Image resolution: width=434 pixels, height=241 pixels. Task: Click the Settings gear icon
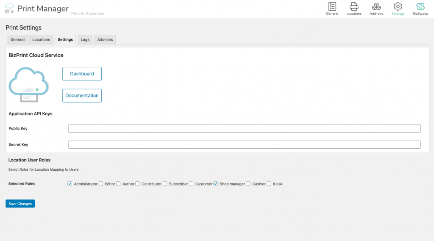pyautogui.click(x=398, y=7)
